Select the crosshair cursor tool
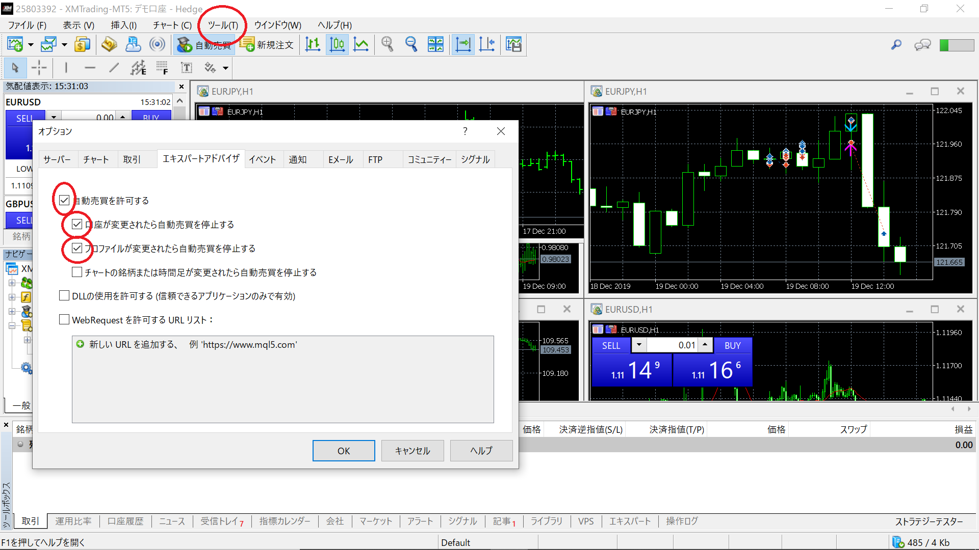This screenshot has width=979, height=550. point(39,68)
